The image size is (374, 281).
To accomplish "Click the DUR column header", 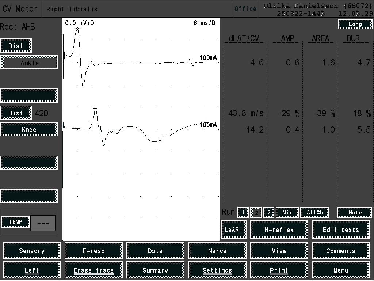I will click(353, 39).
